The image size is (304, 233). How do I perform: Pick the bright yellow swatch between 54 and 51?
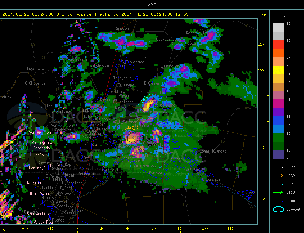[278, 70]
